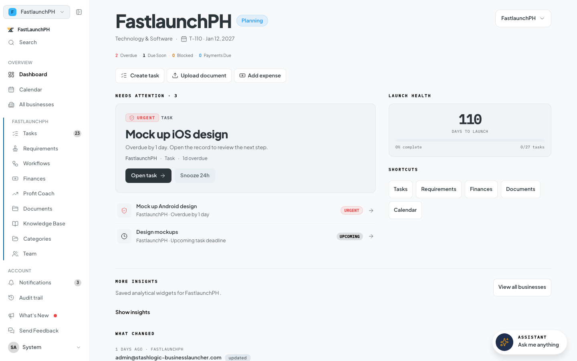Click the Profit Coach trend icon

15,194
